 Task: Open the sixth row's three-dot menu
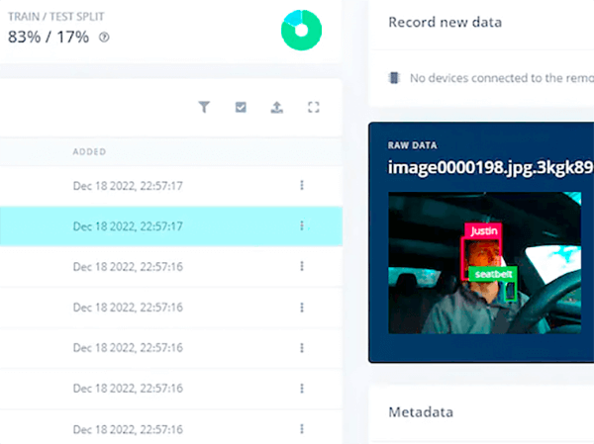coord(302,389)
